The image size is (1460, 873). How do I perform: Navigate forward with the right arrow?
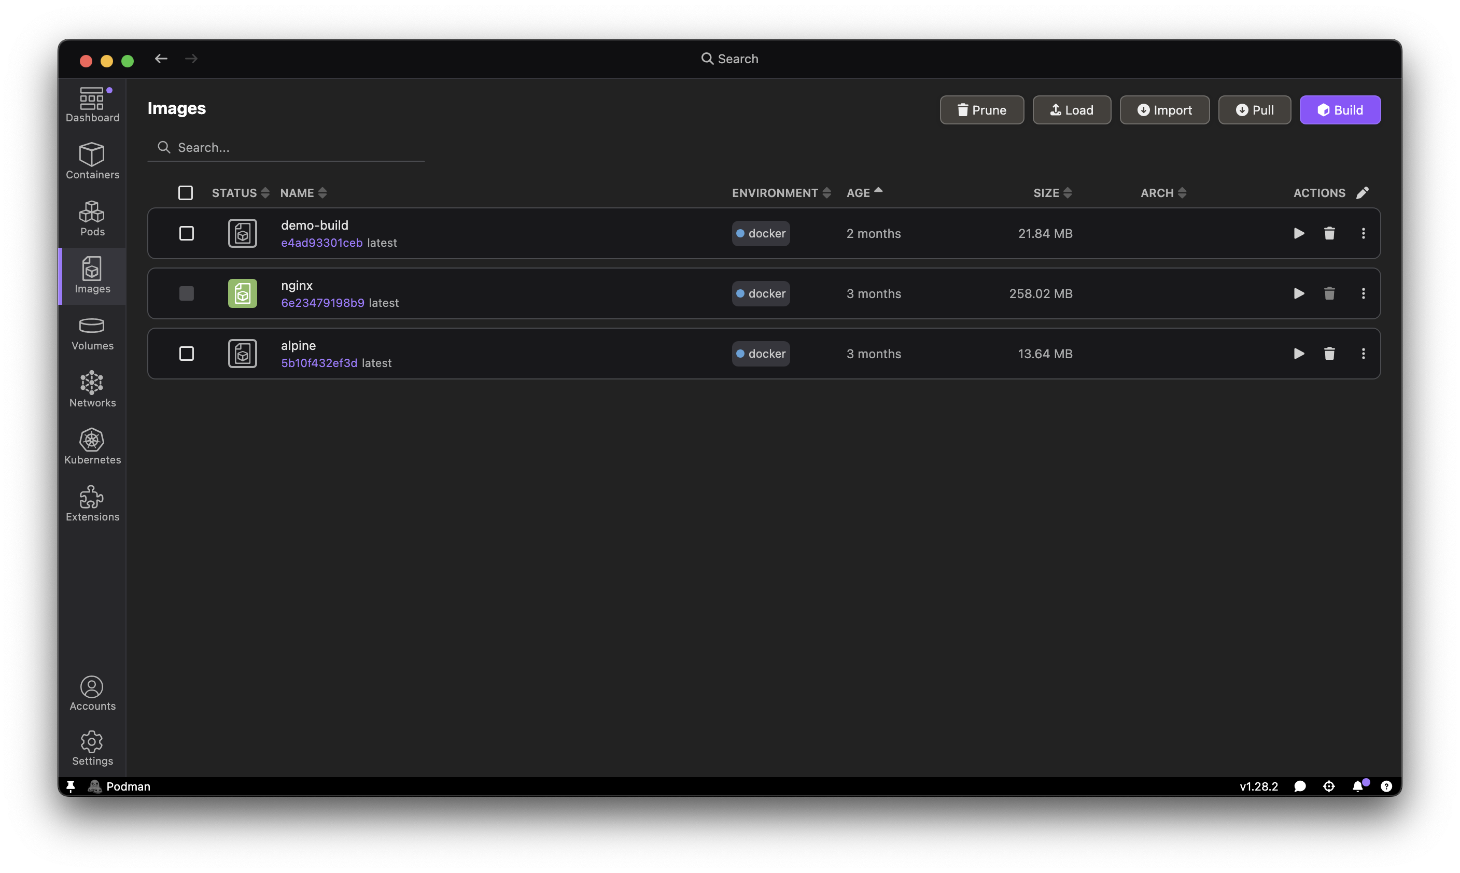pyautogui.click(x=191, y=58)
